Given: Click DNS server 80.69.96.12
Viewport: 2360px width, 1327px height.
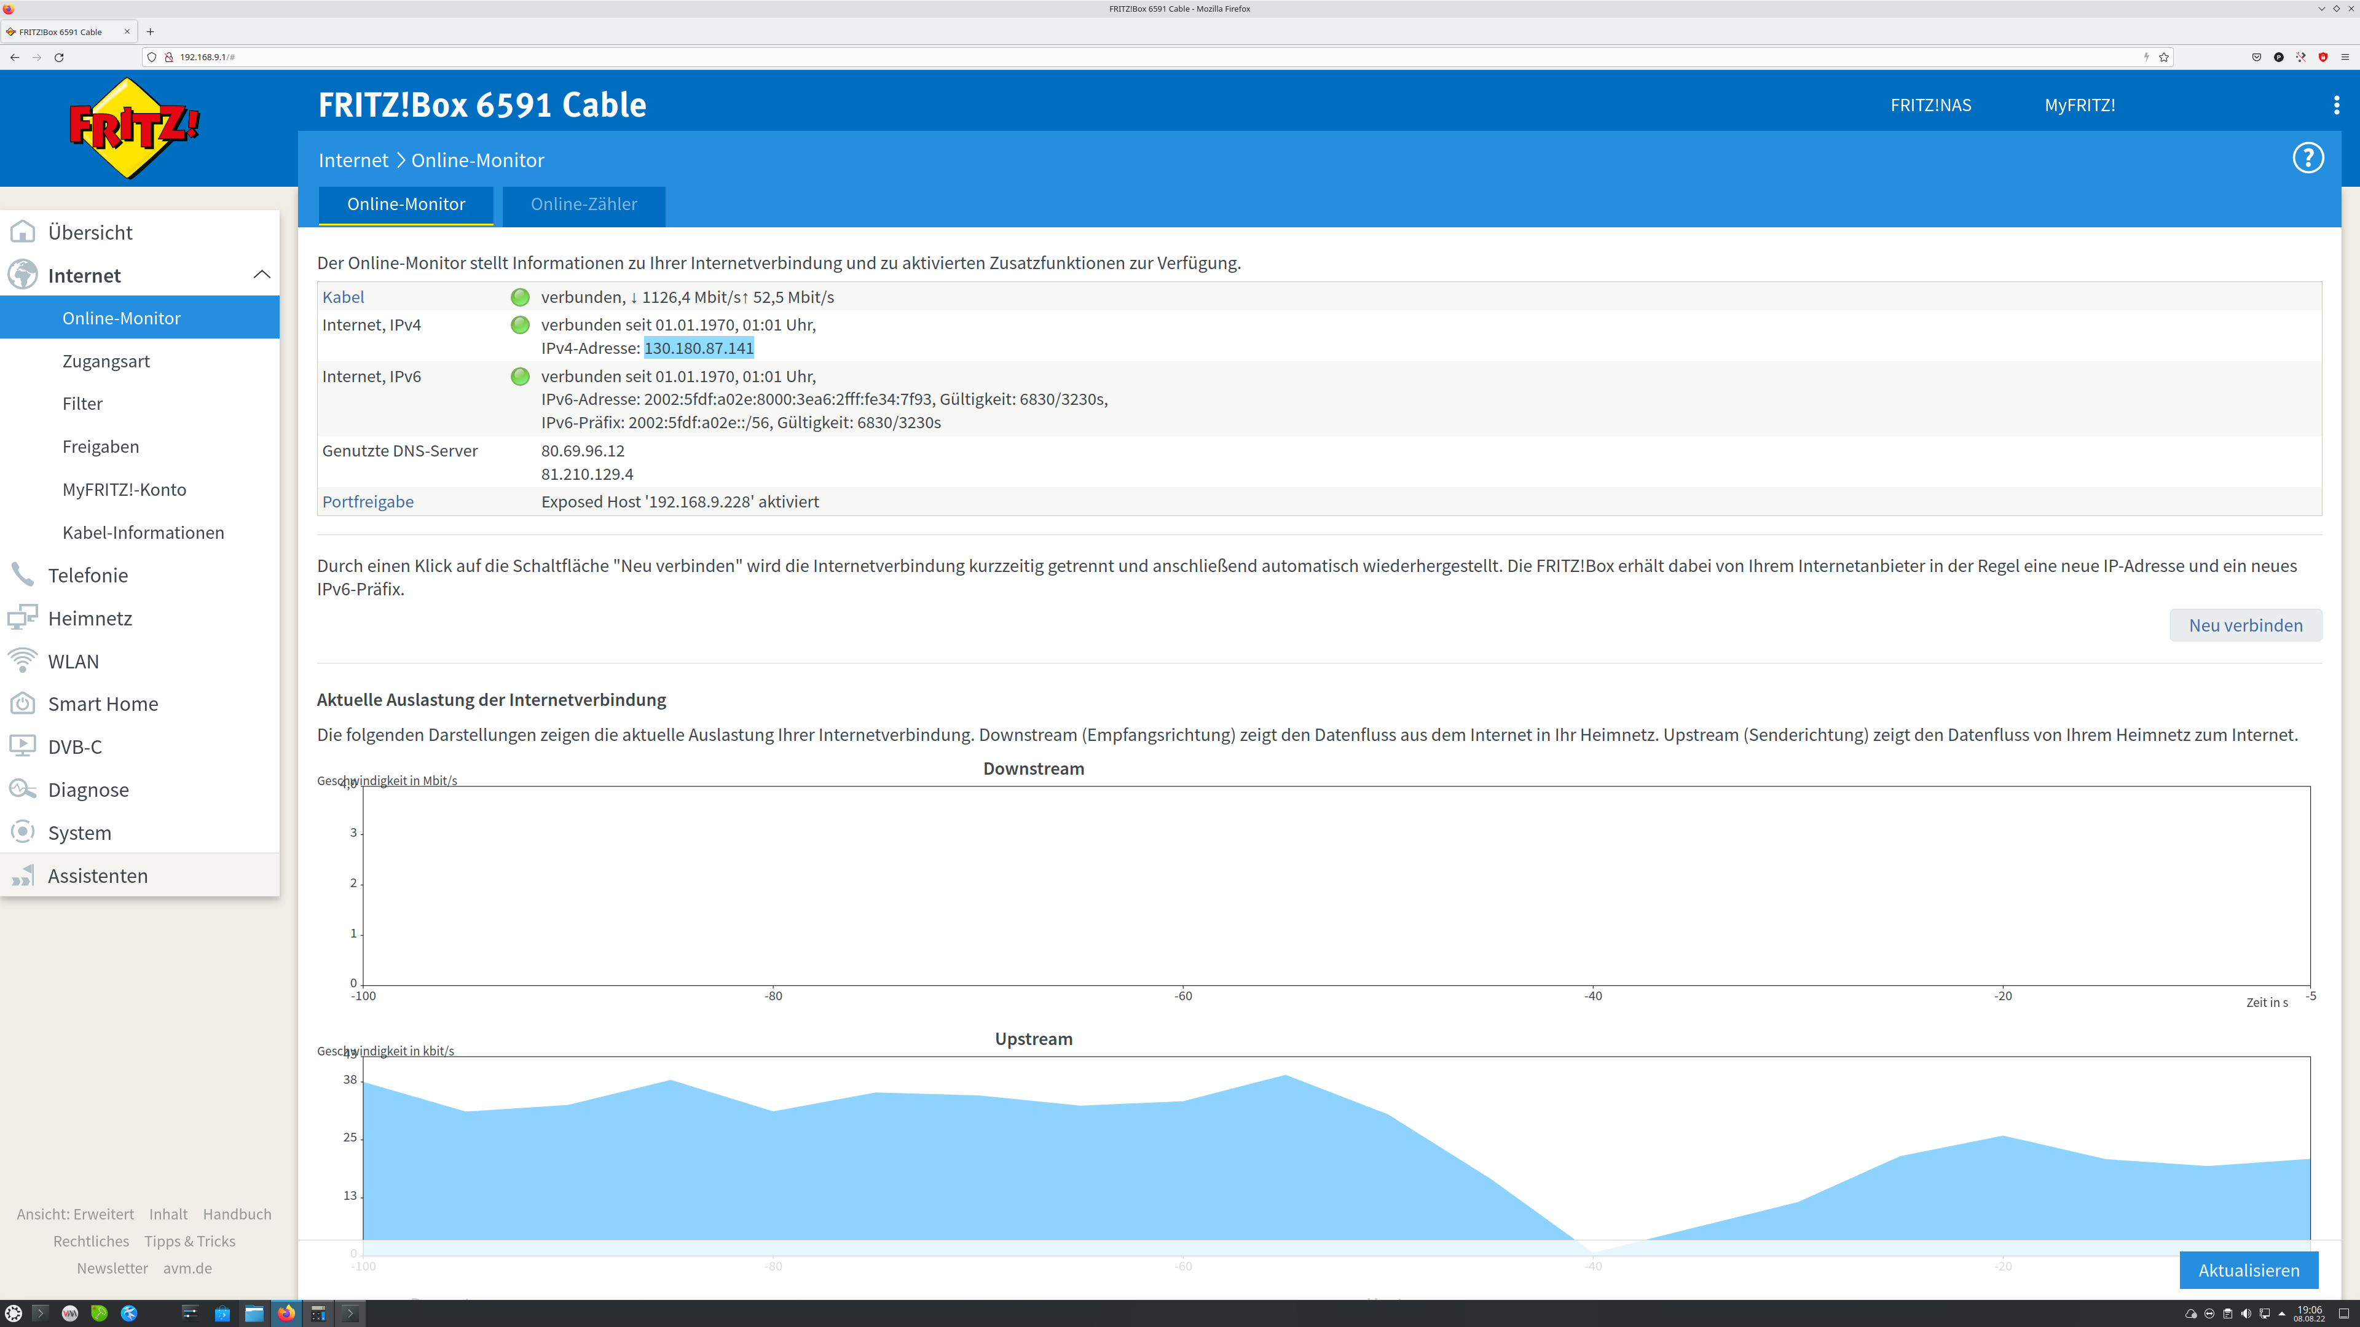Looking at the screenshot, I should (583, 450).
